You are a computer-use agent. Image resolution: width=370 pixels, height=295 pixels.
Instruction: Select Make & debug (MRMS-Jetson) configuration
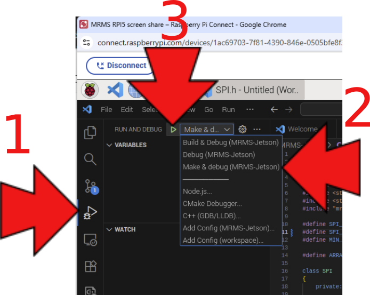231,167
